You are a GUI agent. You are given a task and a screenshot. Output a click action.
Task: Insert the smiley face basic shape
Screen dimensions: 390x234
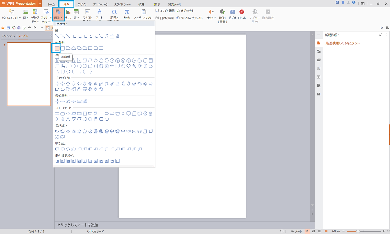[123, 66]
